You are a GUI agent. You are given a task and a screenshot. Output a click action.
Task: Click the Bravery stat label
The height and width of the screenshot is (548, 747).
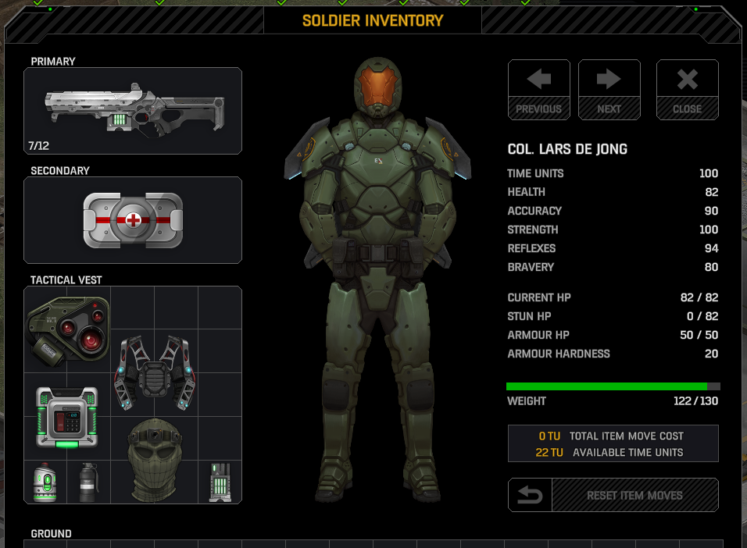(531, 267)
